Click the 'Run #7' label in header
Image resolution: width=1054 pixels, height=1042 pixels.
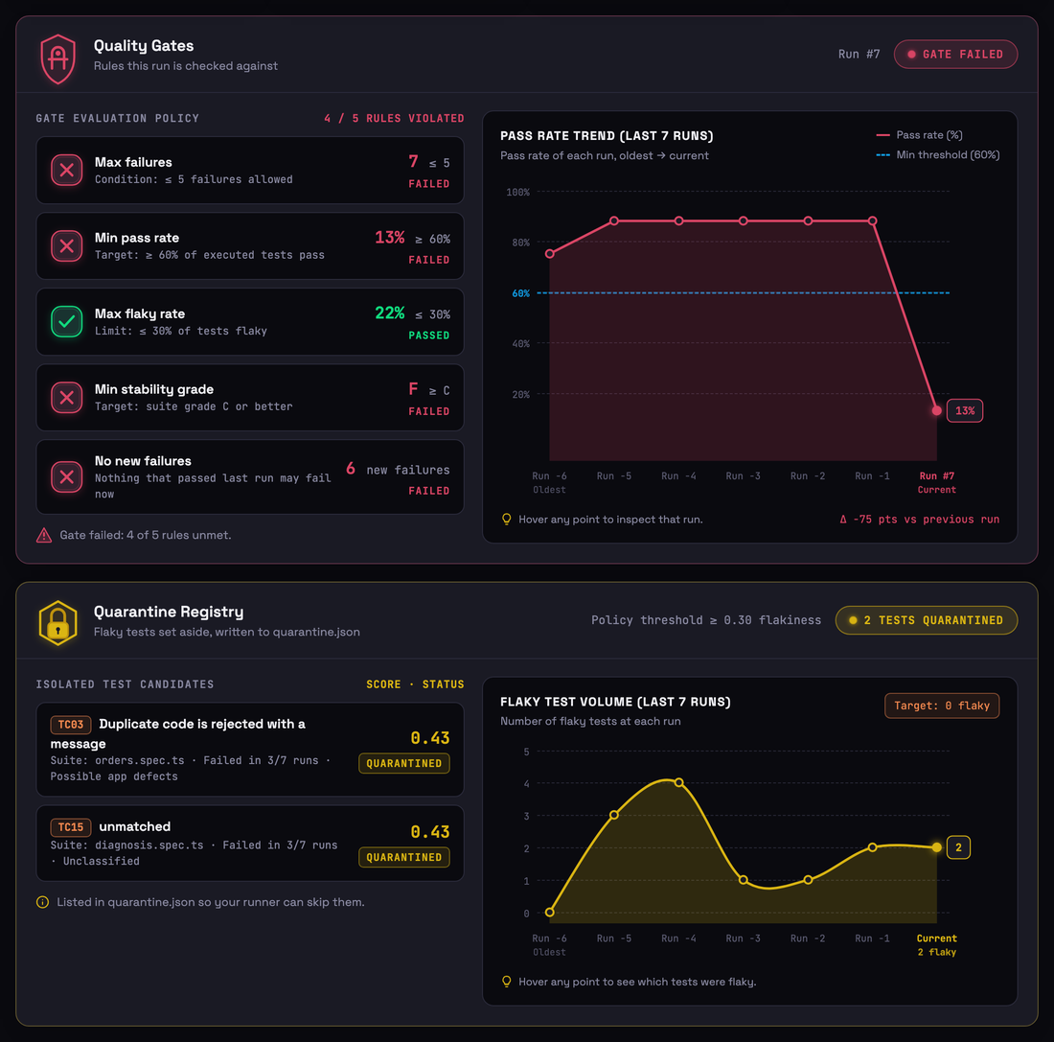(859, 55)
